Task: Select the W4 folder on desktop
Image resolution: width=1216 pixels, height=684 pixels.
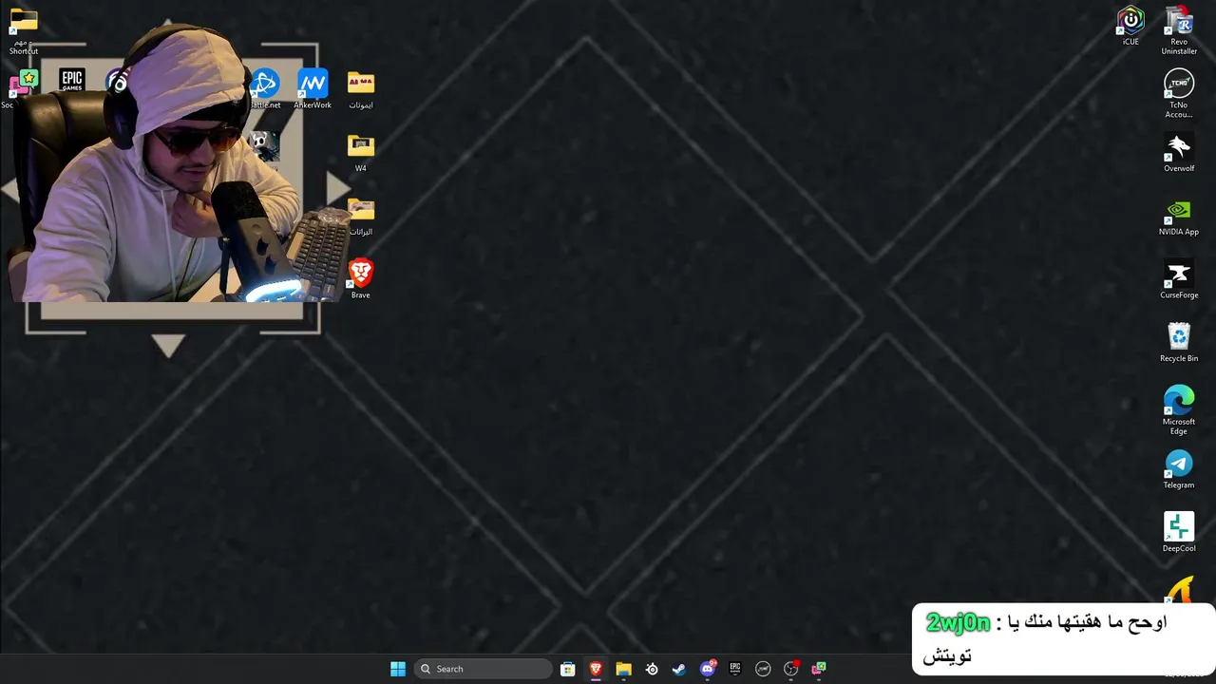Action: [x=361, y=153]
